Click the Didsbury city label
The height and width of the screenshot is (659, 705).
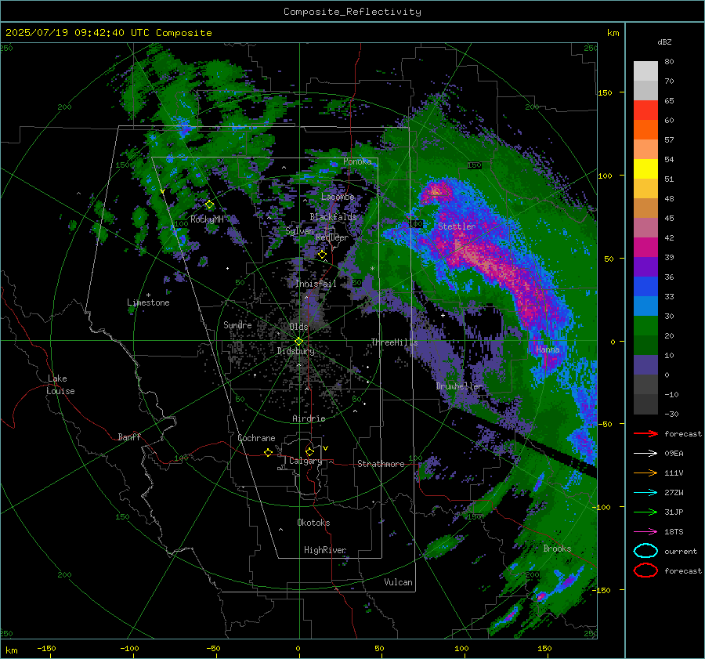coord(296,351)
